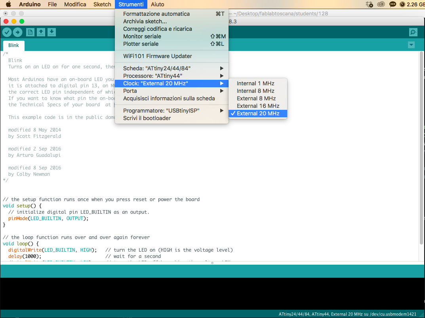Click the board status text at bottom
Image resolution: width=425 pixels, height=318 pixels.
[x=347, y=314]
